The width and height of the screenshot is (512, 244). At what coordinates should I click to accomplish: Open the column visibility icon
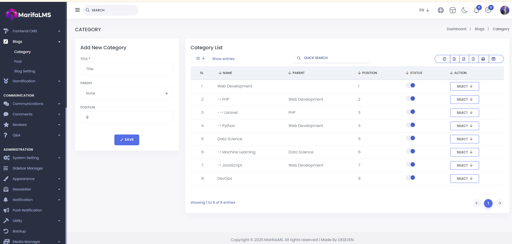(x=493, y=59)
